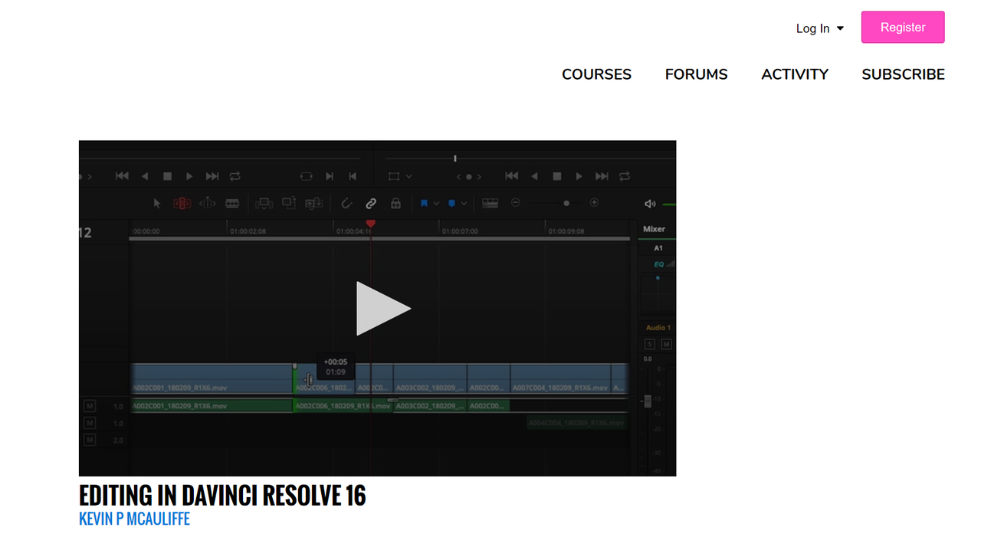Open the Forums page
Image resolution: width=981 pixels, height=560 pixels.
click(696, 74)
